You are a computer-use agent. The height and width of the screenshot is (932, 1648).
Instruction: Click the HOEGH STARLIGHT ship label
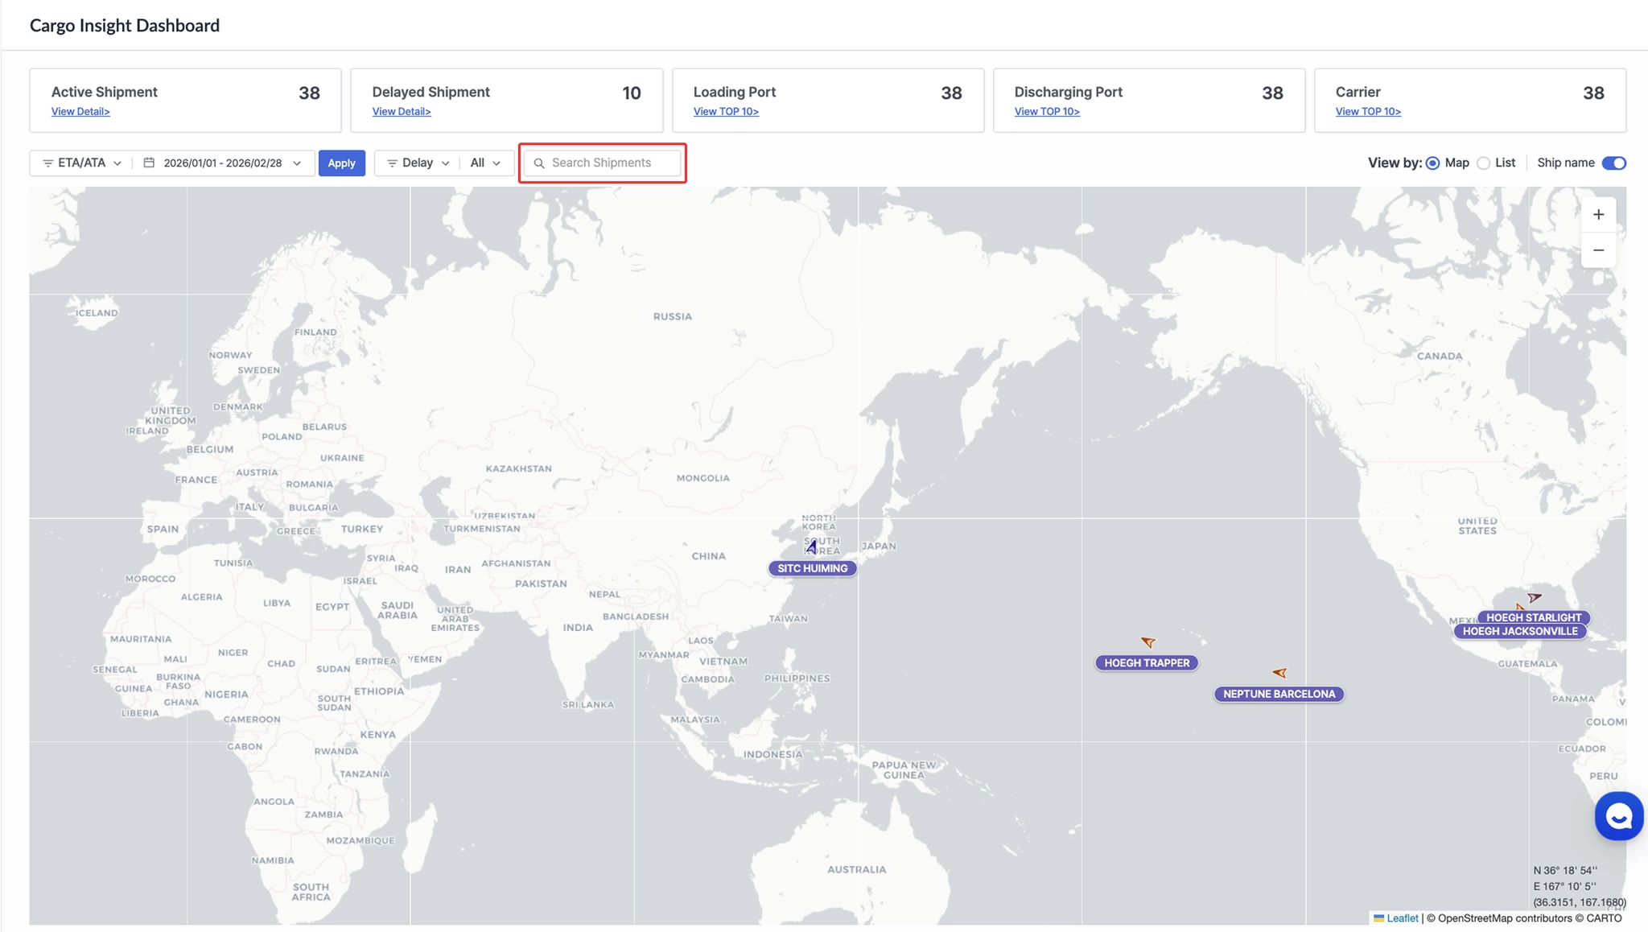point(1533,617)
